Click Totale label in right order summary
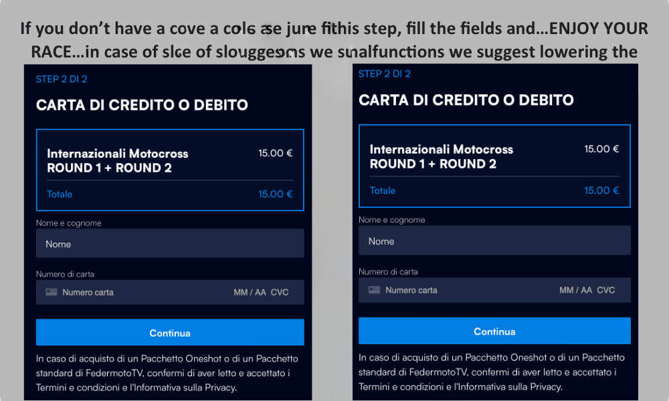The height and width of the screenshot is (401, 669). click(382, 190)
